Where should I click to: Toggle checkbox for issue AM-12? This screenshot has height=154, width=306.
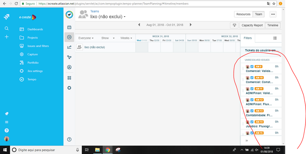pos(252,100)
